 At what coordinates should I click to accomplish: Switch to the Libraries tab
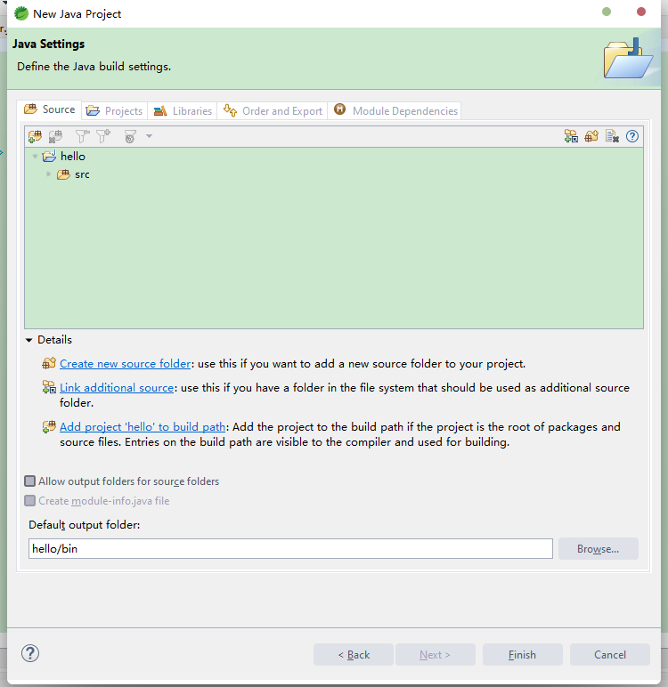[x=183, y=111]
